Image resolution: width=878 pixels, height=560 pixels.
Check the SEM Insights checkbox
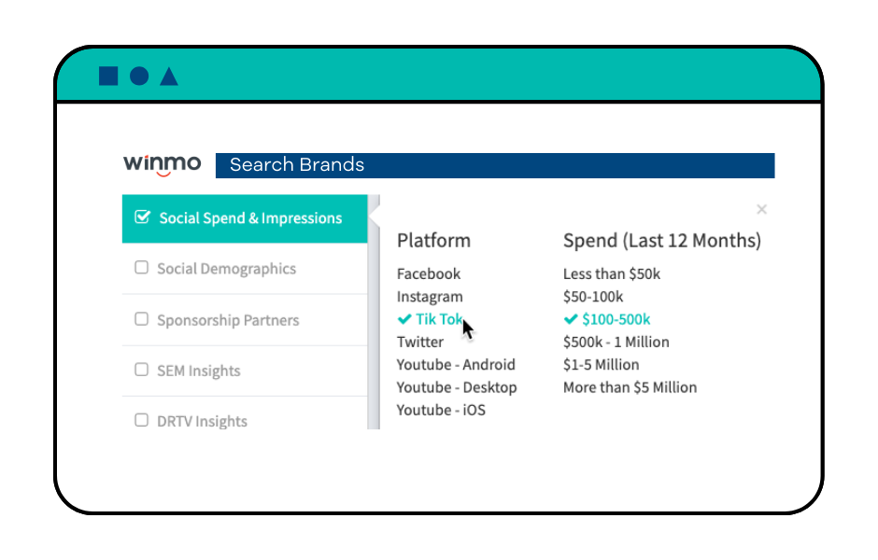[x=142, y=370]
